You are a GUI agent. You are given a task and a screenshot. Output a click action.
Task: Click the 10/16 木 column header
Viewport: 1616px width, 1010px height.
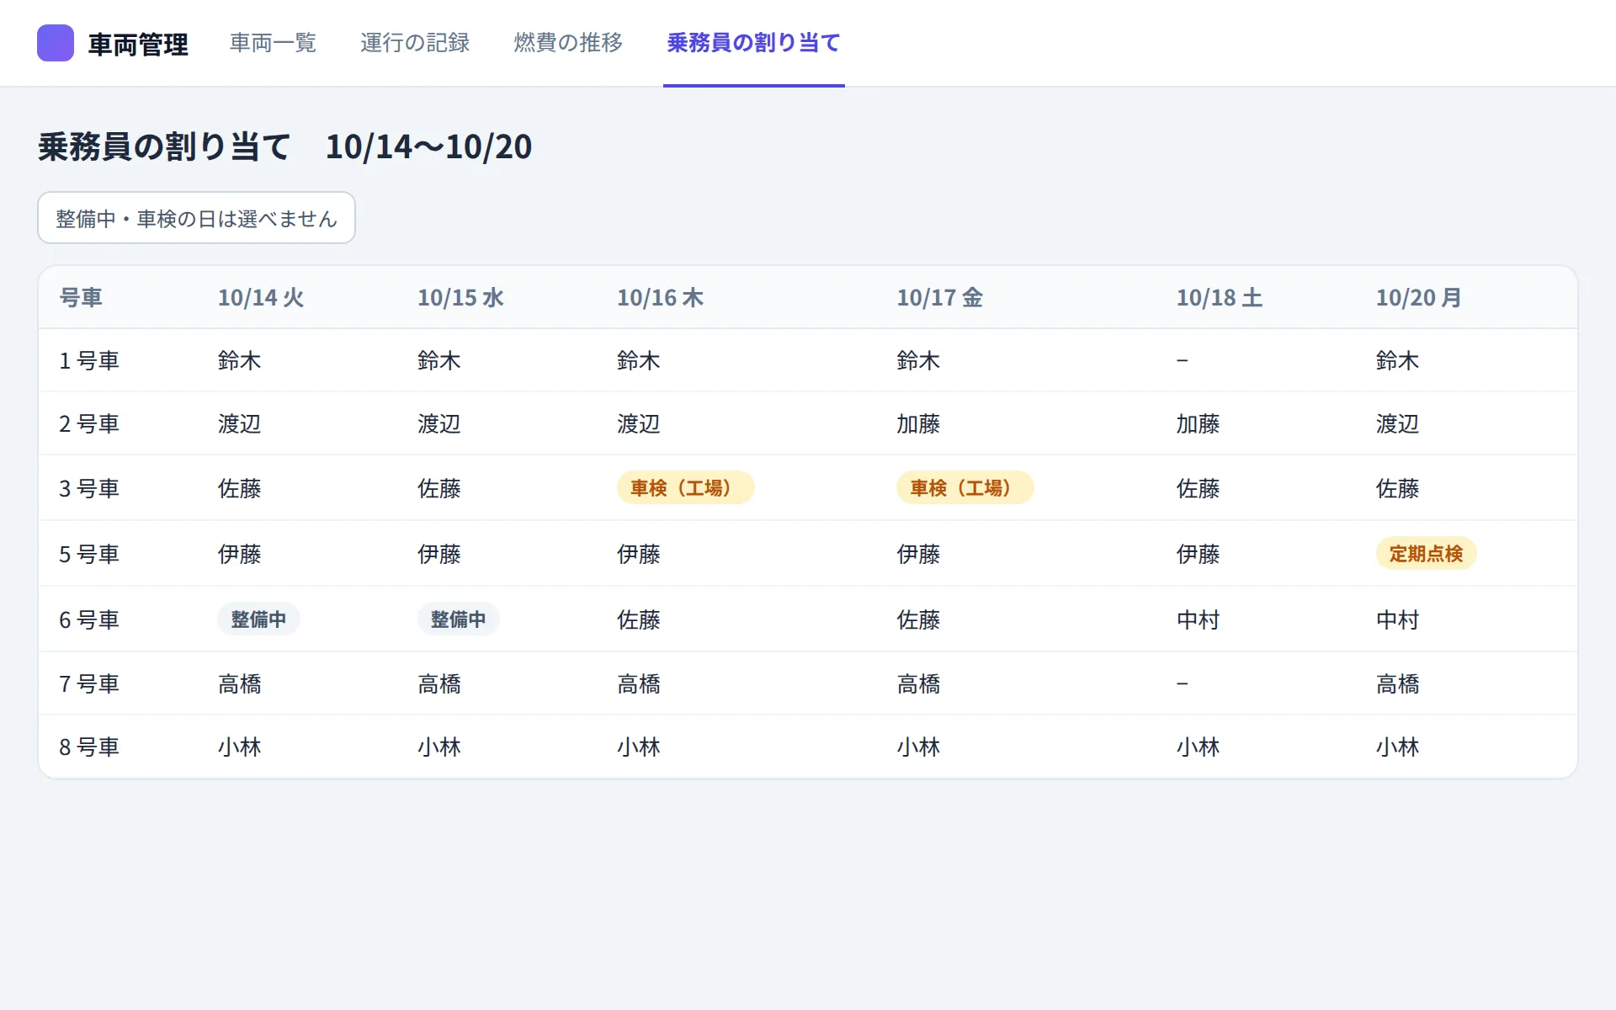[x=660, y=298]
